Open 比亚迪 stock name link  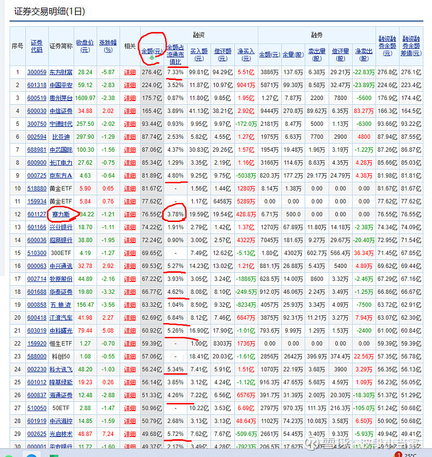coord(61,137)
